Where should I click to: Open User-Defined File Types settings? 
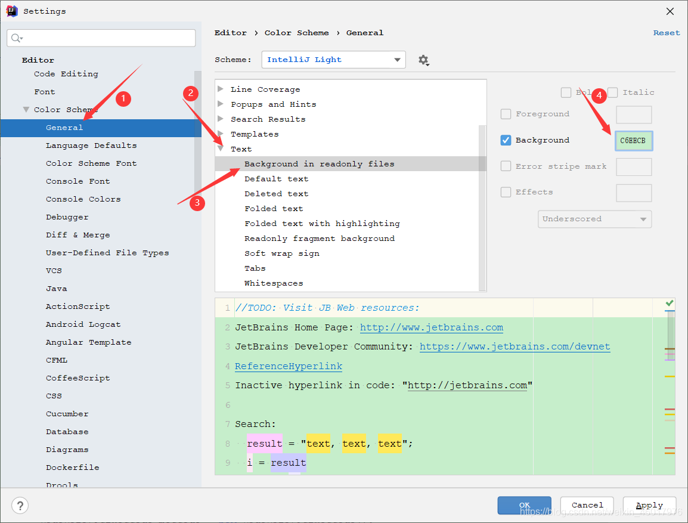coord(107,253)
